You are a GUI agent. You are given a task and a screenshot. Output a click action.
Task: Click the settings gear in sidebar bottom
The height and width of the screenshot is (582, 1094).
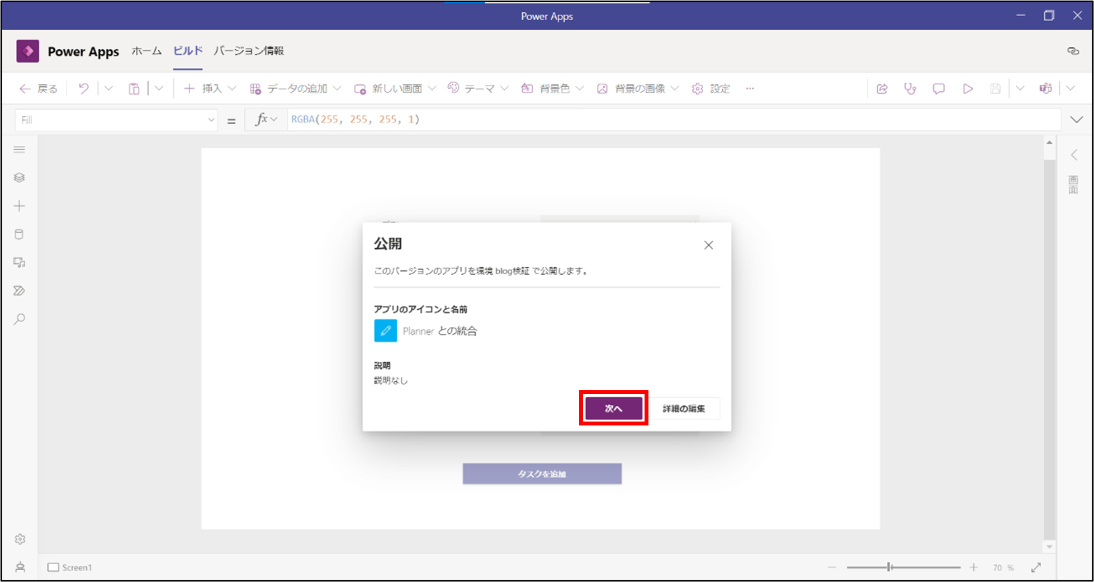(20, 539)
